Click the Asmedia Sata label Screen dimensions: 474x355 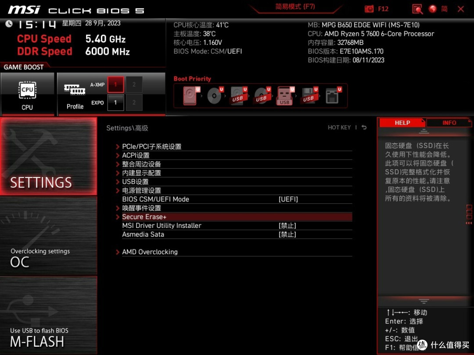tap(143, 234)
